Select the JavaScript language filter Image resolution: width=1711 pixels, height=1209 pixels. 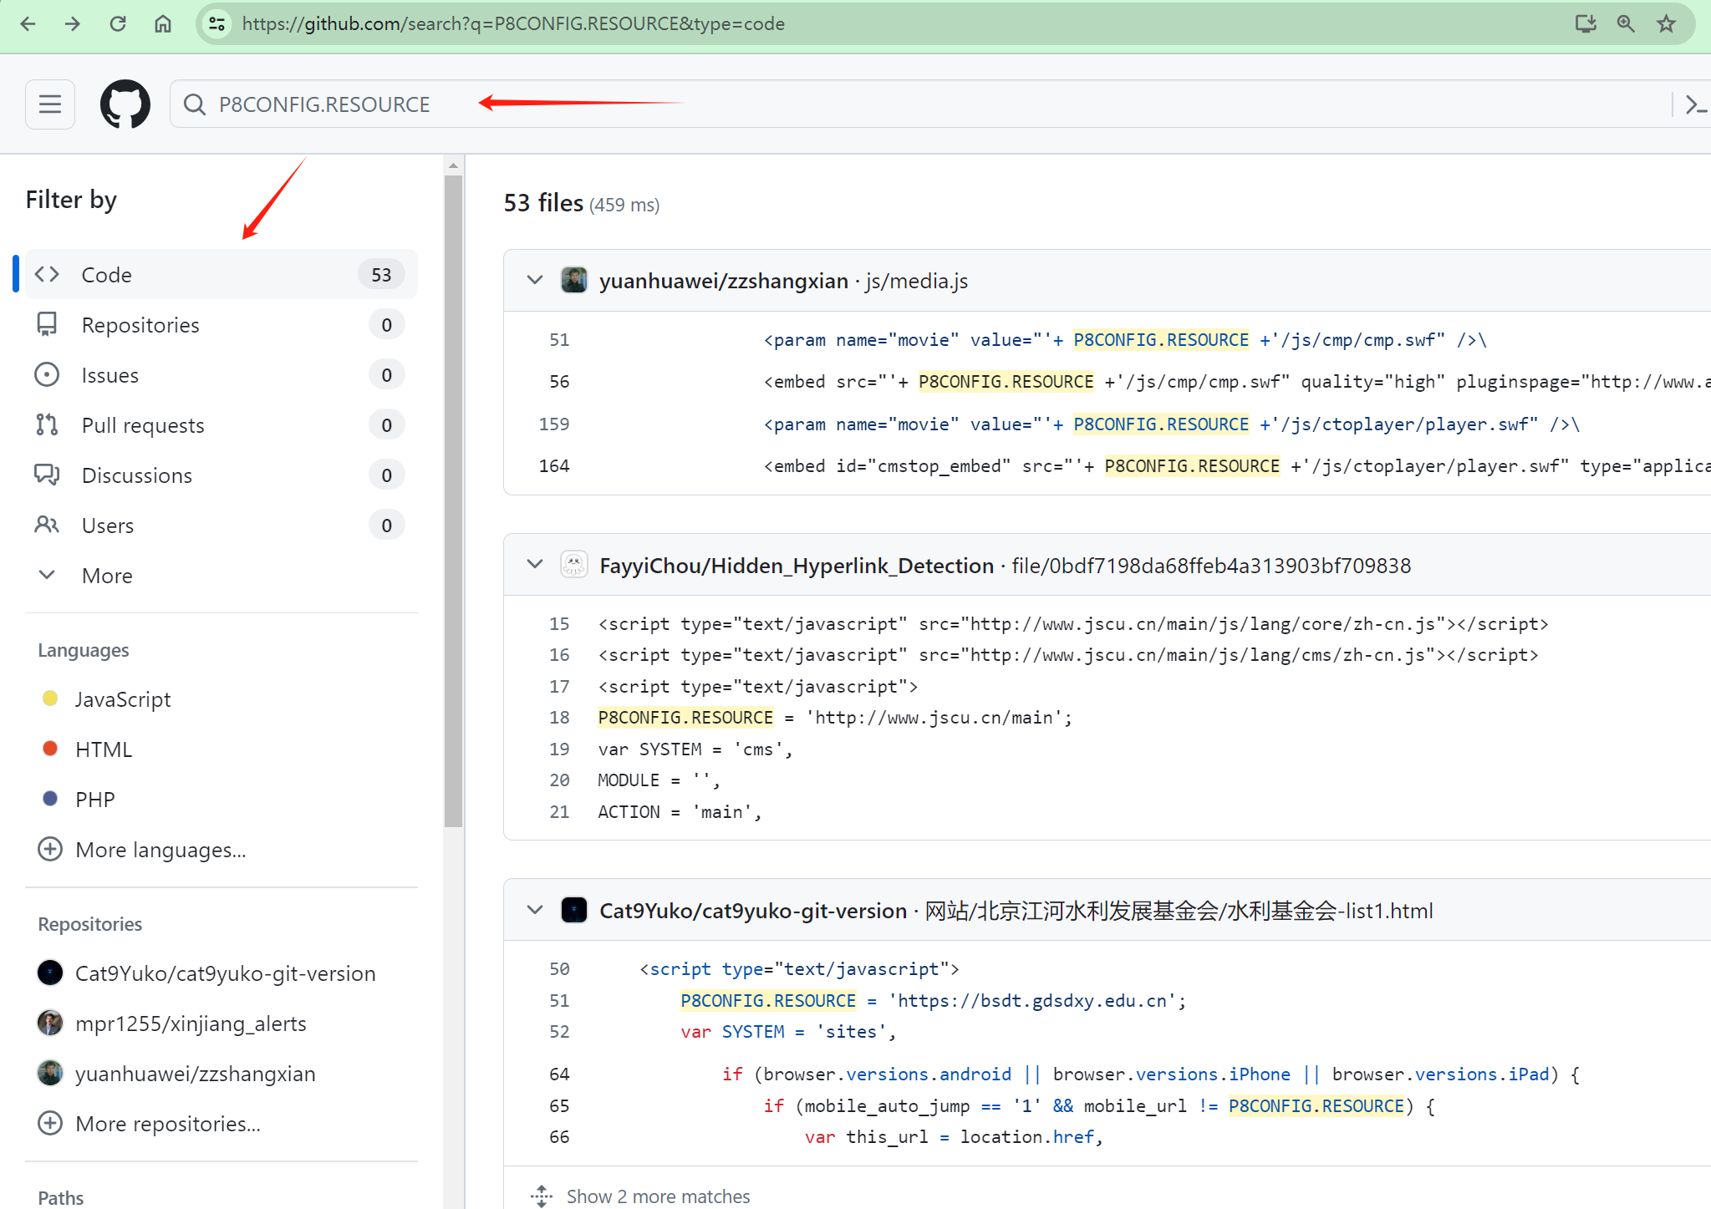click(x=122, y=698)
